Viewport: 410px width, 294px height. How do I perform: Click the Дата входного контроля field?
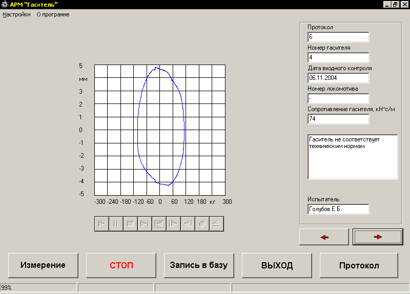338,78
